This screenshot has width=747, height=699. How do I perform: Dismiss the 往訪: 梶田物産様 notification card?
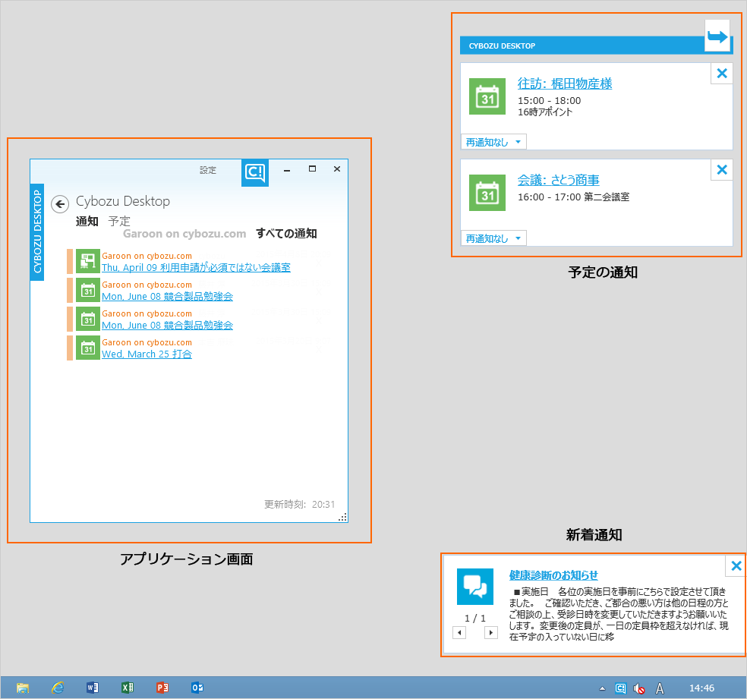pos(722,74)
